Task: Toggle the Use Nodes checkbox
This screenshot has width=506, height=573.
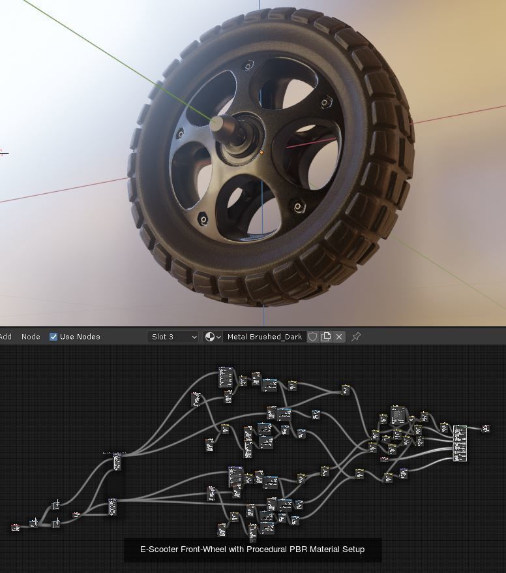Action: pos(53,337)
